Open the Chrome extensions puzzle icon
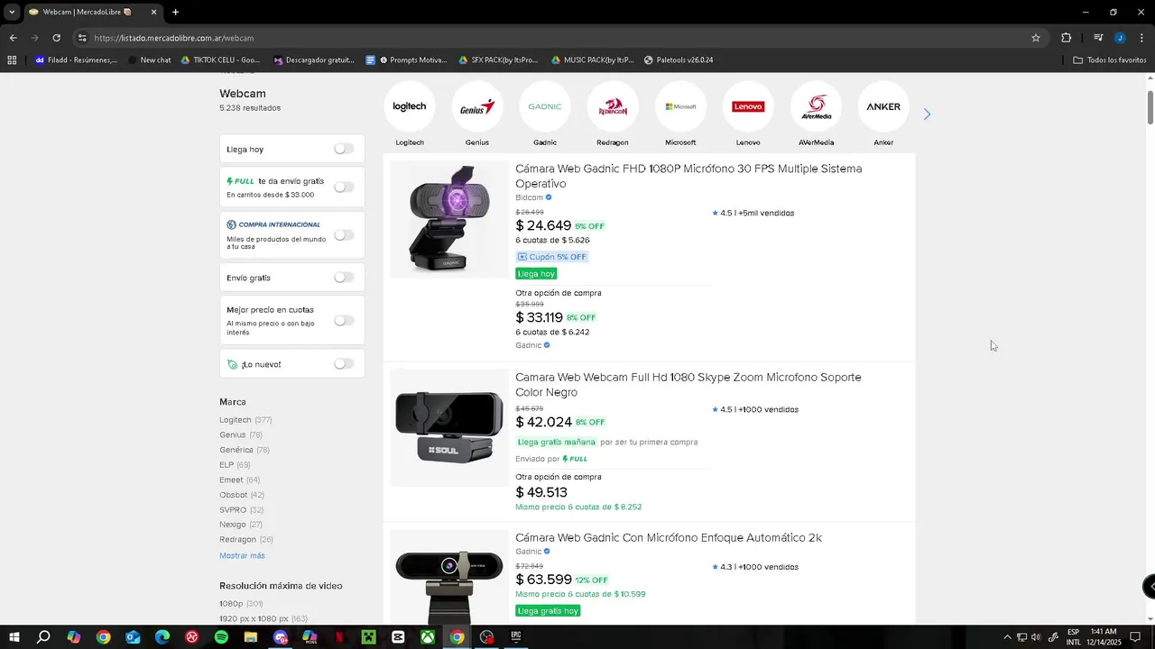Image resolution: width=1155 pixels, height=649 pixels. point(1066,38)
